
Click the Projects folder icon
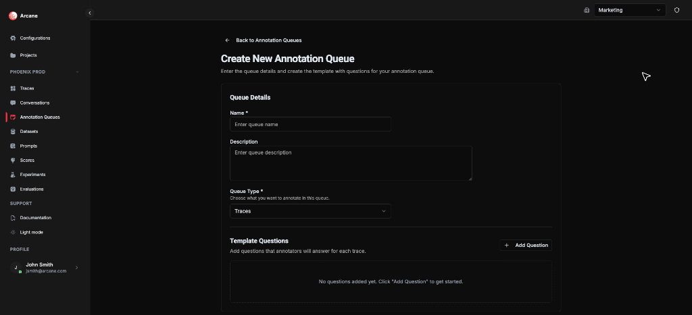point(13,55)
